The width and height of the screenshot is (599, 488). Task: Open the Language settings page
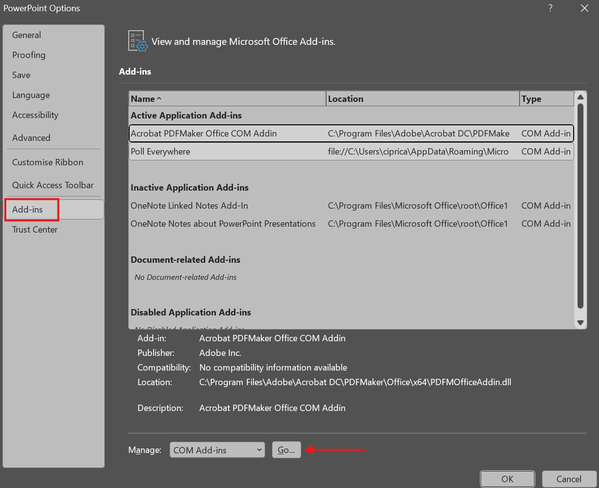[x=31, y=95]
